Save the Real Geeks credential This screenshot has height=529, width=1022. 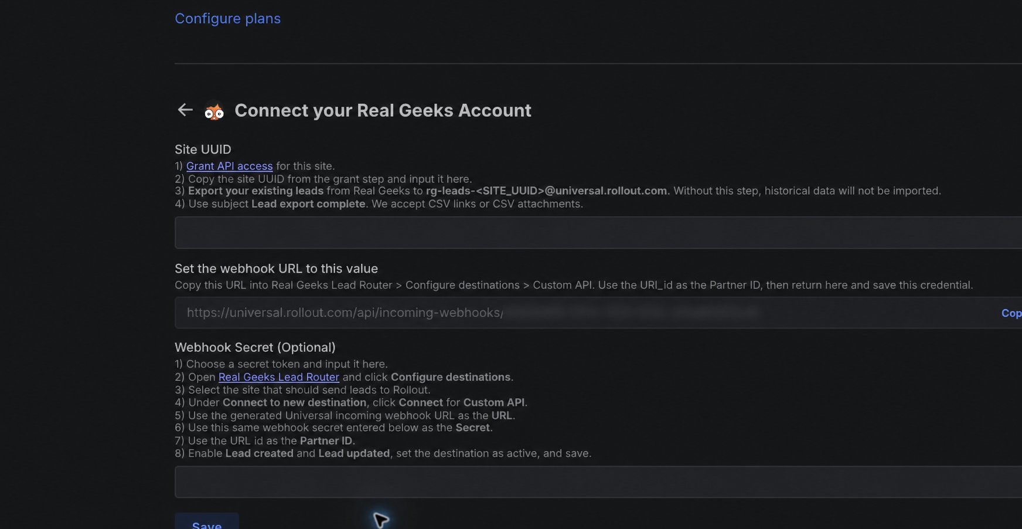click(207, 521)
